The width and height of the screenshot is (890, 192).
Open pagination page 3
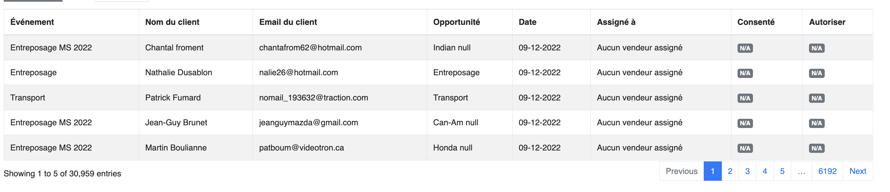point(747,171)
